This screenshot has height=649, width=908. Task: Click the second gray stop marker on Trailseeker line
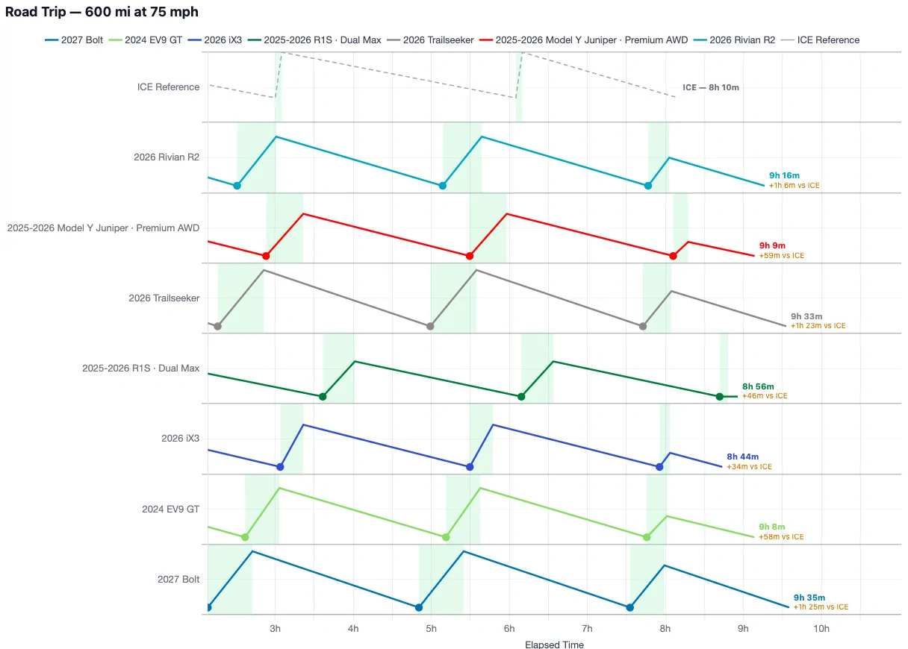(x=429, y=326)
